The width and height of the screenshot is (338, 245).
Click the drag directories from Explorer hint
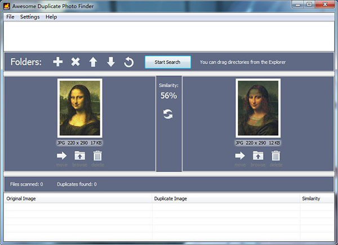point(243,62)
